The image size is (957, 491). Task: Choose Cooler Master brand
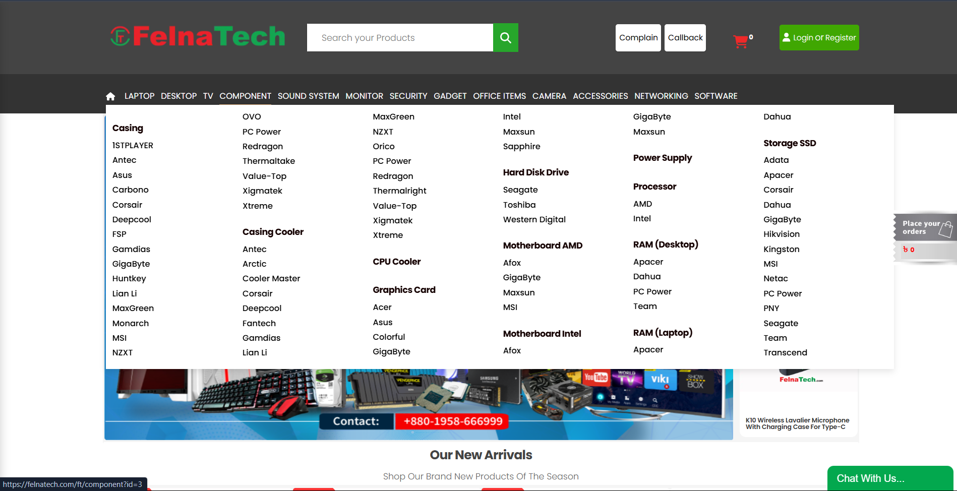tap(271, 278)
